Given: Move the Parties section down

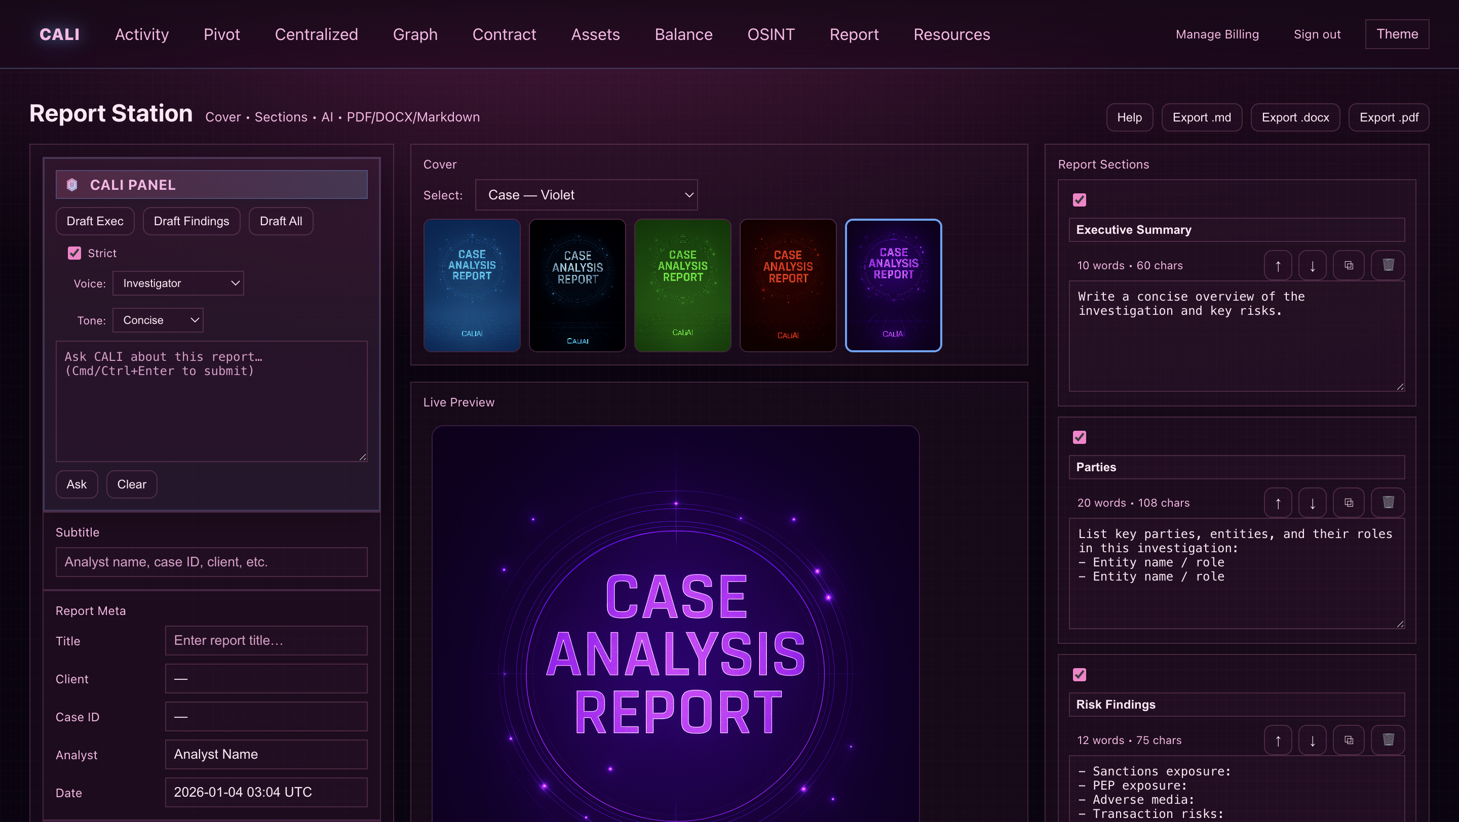Looking at the screenshot, I should 1313,503.
